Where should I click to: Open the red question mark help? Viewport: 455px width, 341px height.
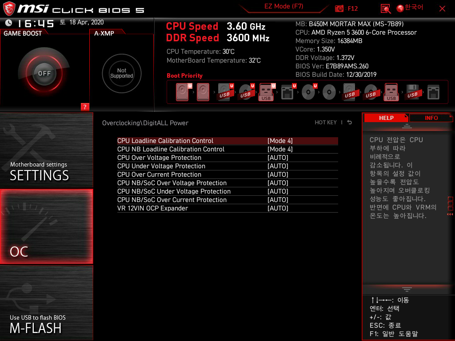pos(85,107)
